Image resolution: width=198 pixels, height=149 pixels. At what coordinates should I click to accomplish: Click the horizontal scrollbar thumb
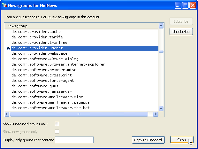tap(79, 114)
